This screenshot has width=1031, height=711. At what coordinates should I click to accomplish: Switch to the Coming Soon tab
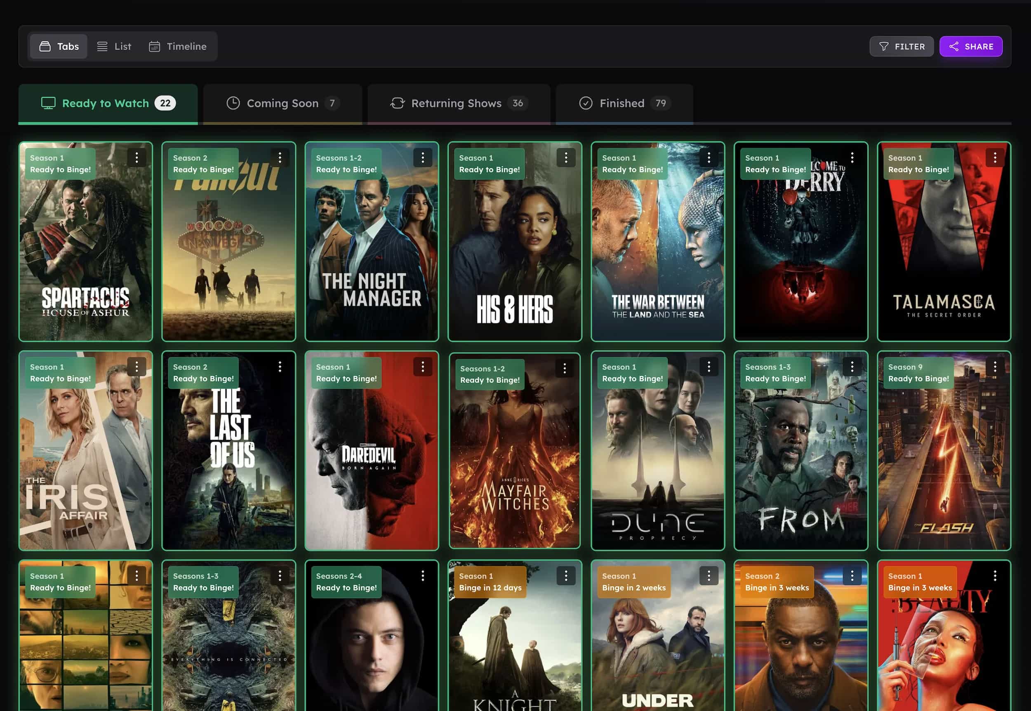(282, 103)
